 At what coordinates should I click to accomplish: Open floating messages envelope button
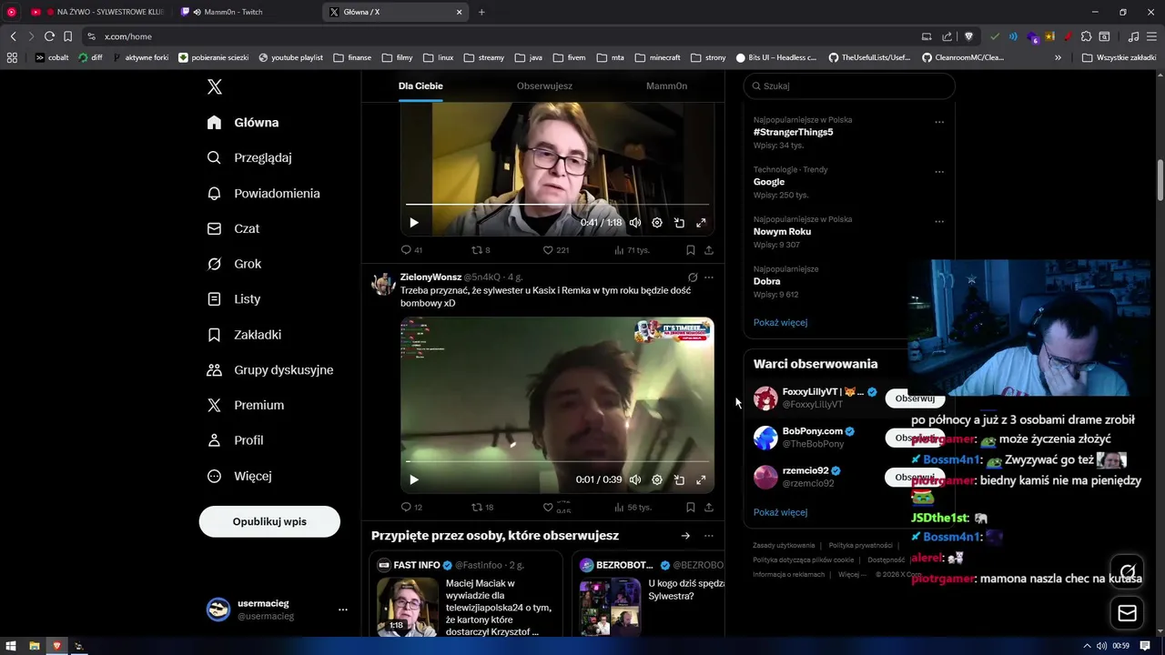(1128, 613)
